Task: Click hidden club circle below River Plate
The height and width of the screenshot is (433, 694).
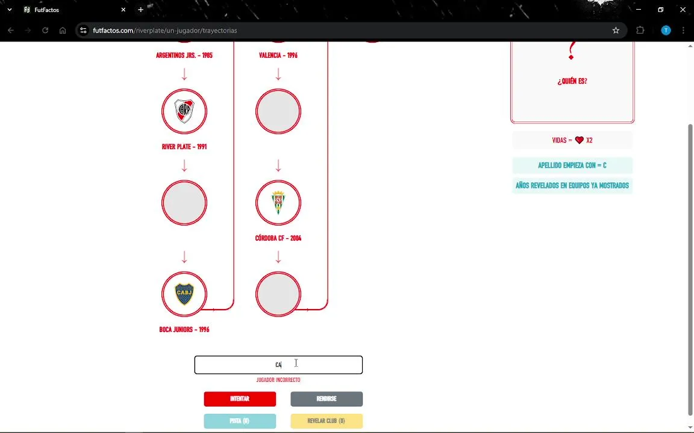Action: click(x=184, y=203)
